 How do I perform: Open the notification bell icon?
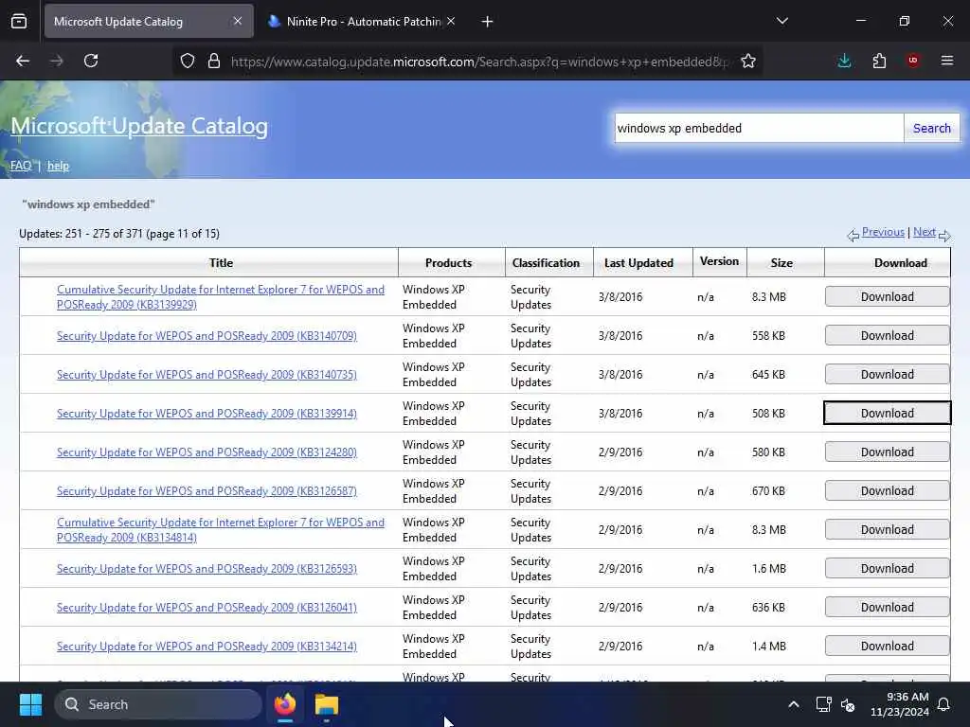tap(943, 704)
